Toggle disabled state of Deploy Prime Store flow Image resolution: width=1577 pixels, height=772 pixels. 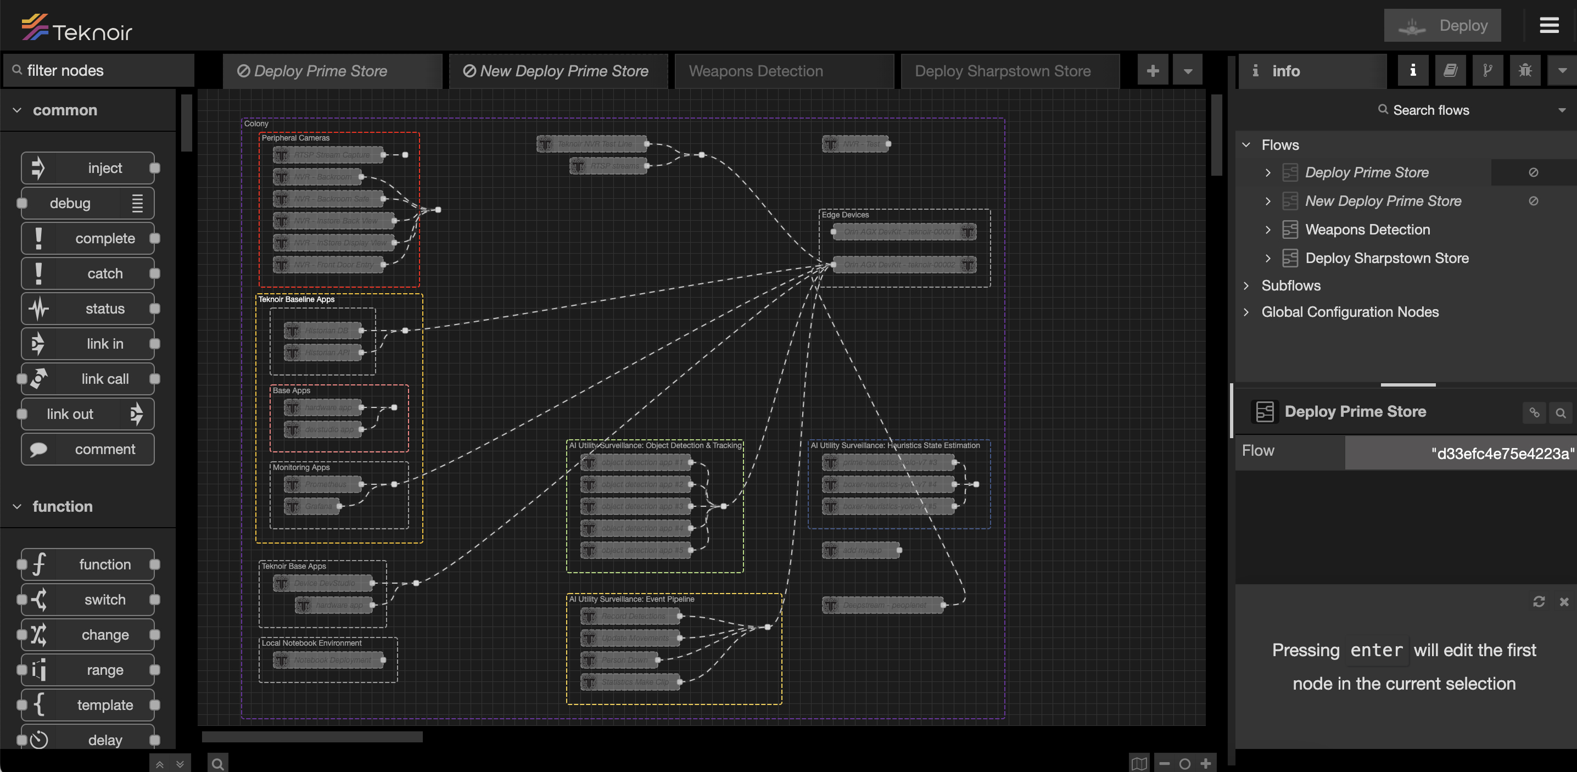pos(1533,172)
